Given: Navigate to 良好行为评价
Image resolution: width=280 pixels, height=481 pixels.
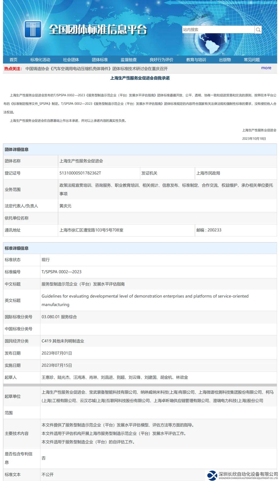Looking at the screenshot, I should [x=161, y=60].
